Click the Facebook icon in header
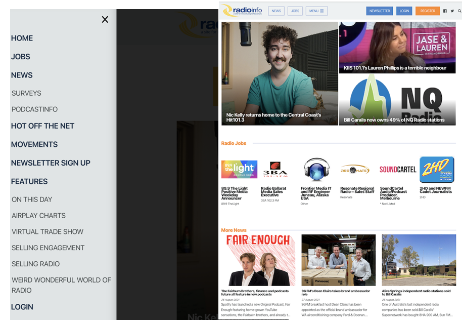The height and width of the screenshot is (320, 462). pos(445,11)
